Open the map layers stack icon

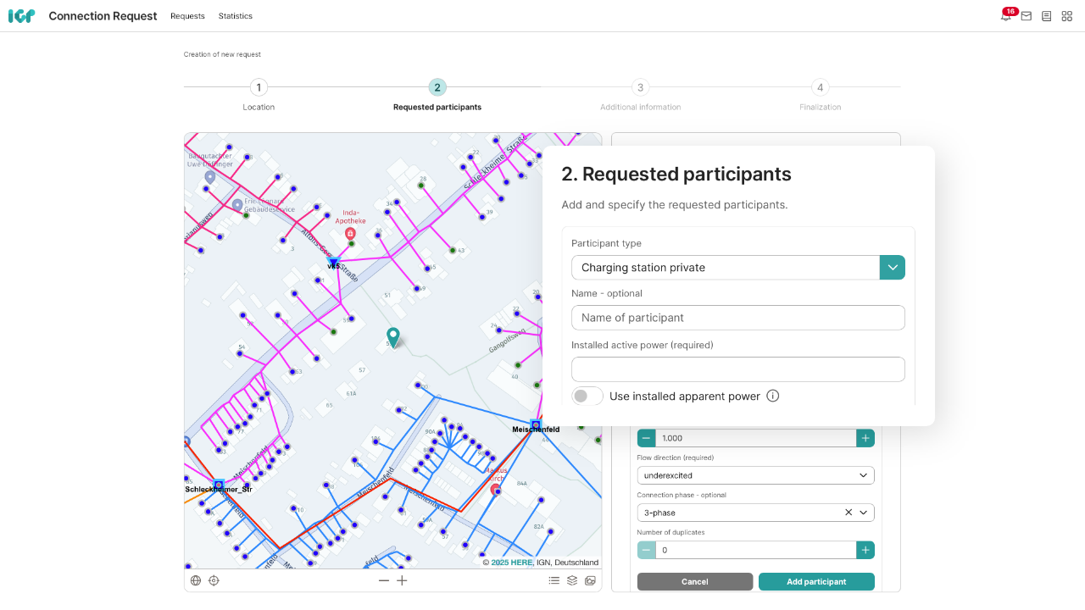572,580
